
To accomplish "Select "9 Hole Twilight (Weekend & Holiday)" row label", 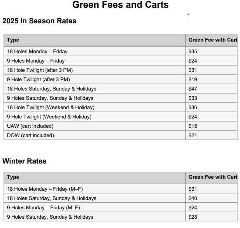I will point(49,117).
